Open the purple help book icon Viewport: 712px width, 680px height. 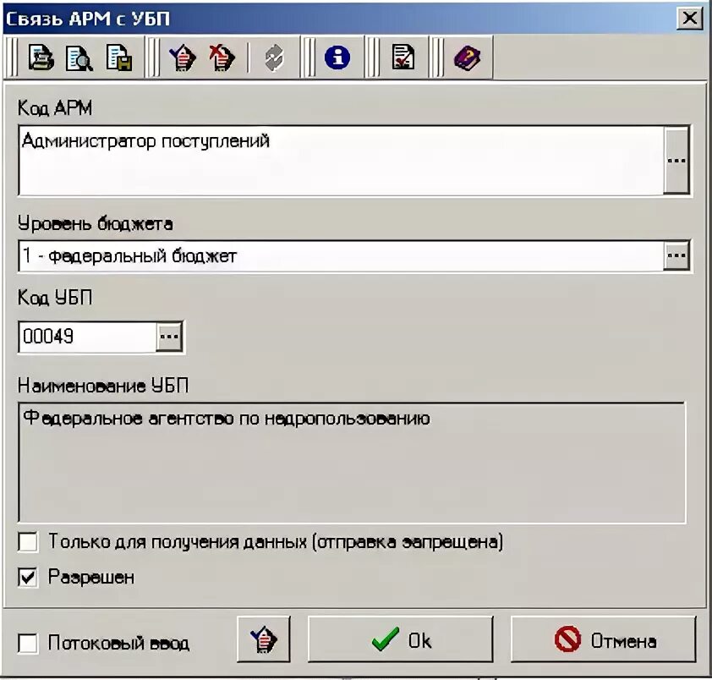468,58
